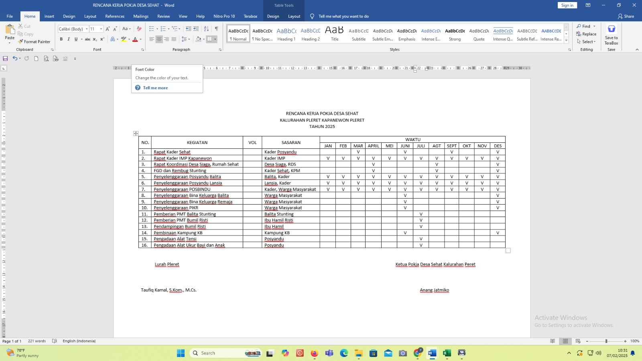Switch to Insert tab

coord(49,16)
